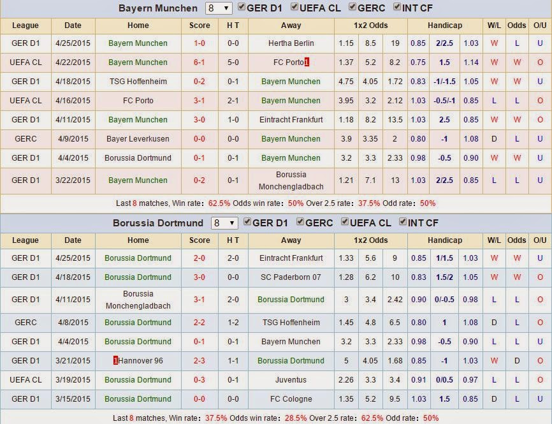Click the O/U header in Dortmund table
Viewport: 552px width, 424px height.
(x=540, y=240)
